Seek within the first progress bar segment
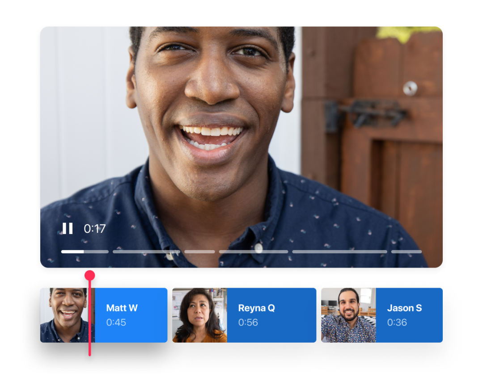This screenshot has width=483, height=386. (x=85, y=252)
